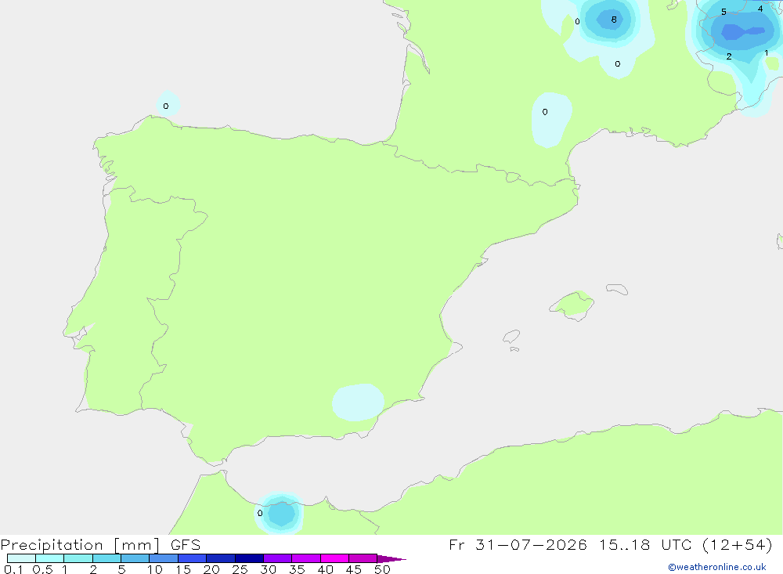Click the legend scale value "15"

click(x=183, y=569)
